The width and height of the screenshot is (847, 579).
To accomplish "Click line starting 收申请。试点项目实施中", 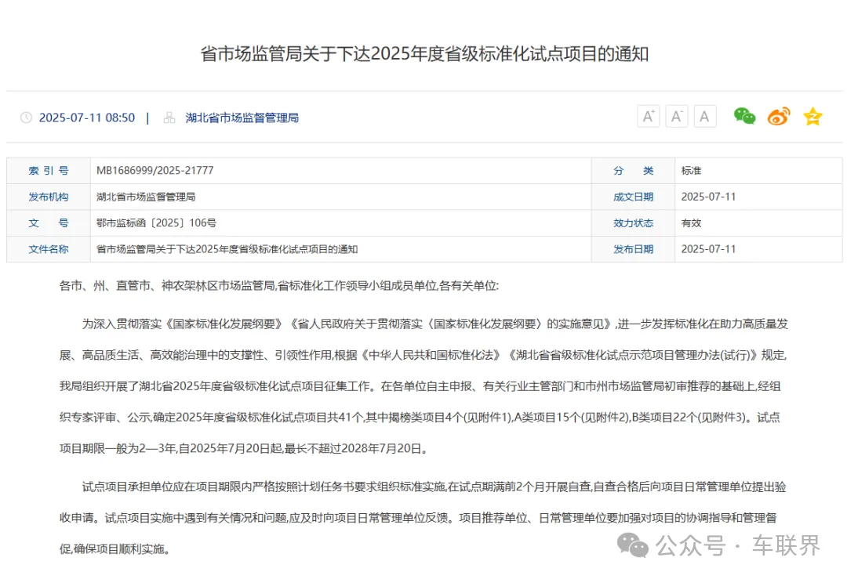I will click(x=418, y=518).
